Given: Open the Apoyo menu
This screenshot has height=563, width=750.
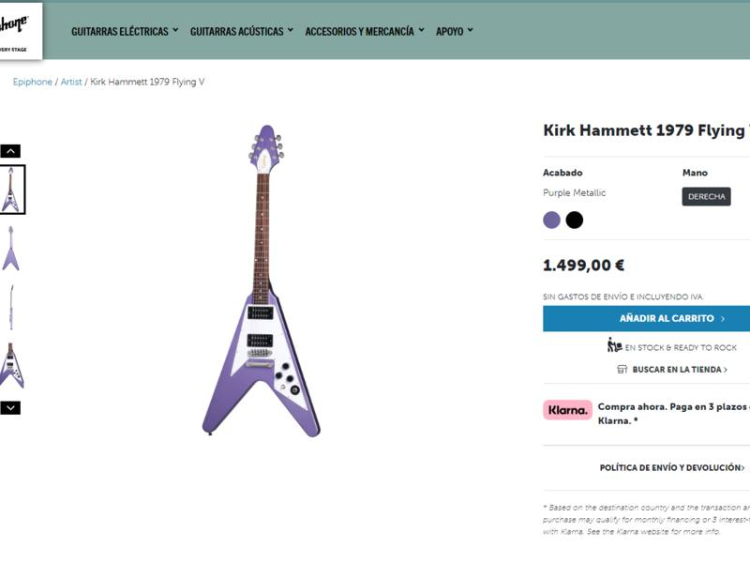Looking at the screenshot, I should click(455, 31).
